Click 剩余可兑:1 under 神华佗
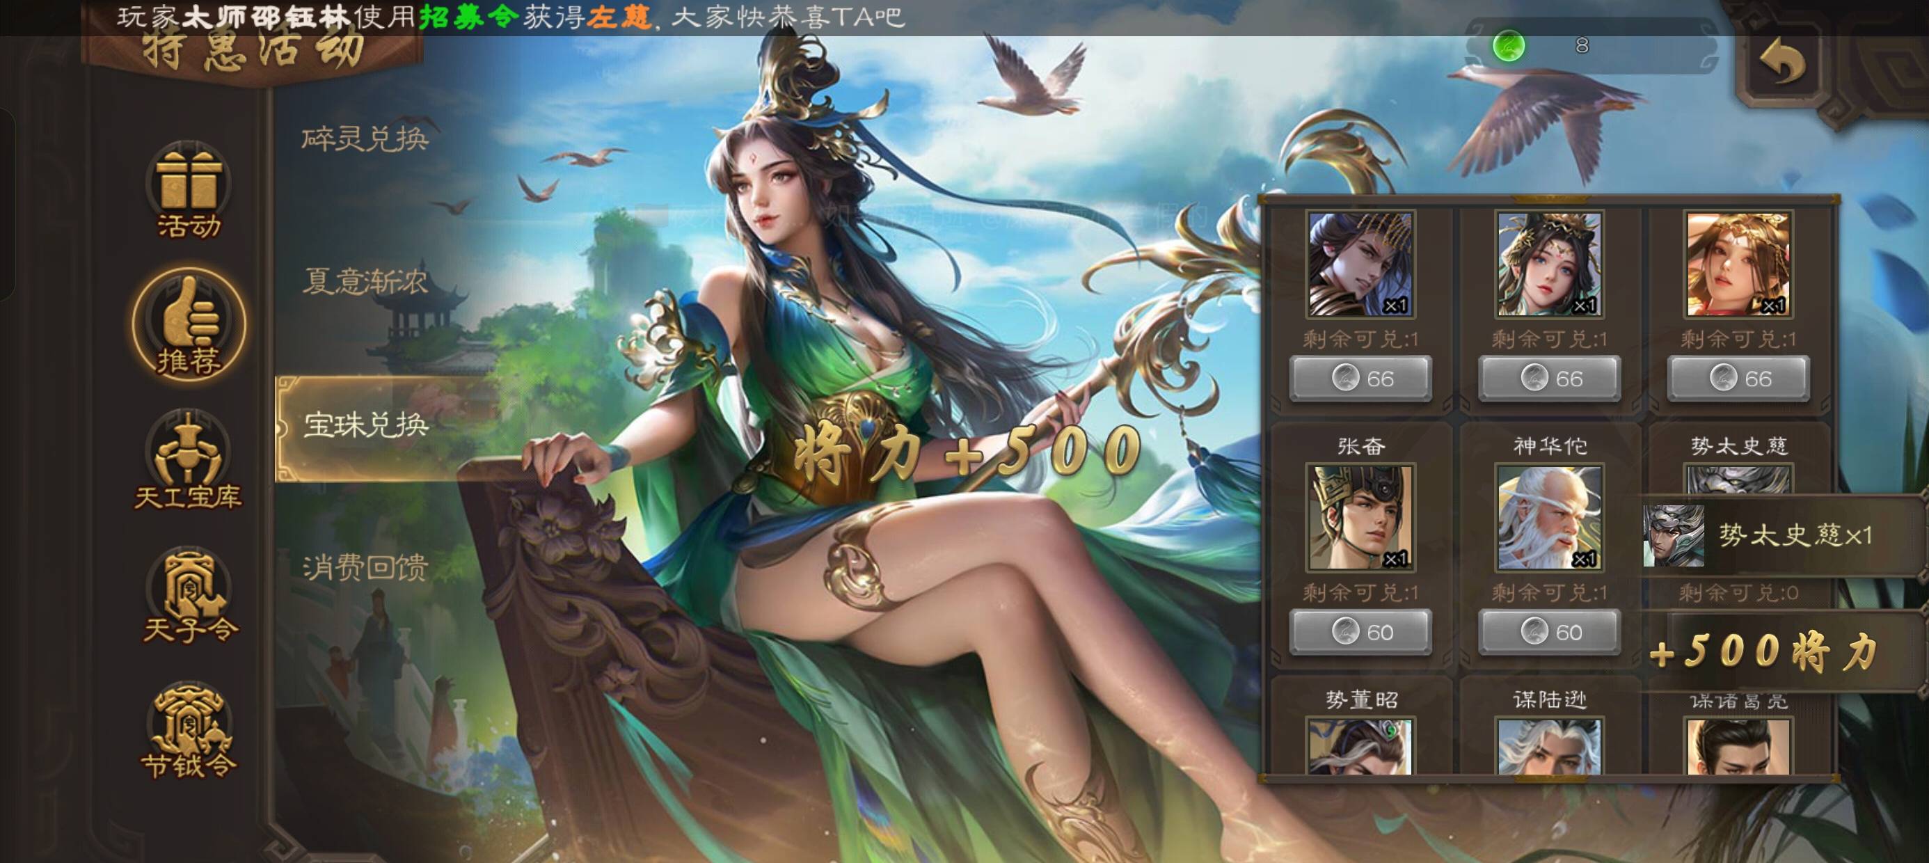Image resolution: width=1929 pixels, height=863 pixels. point(1549,593)
